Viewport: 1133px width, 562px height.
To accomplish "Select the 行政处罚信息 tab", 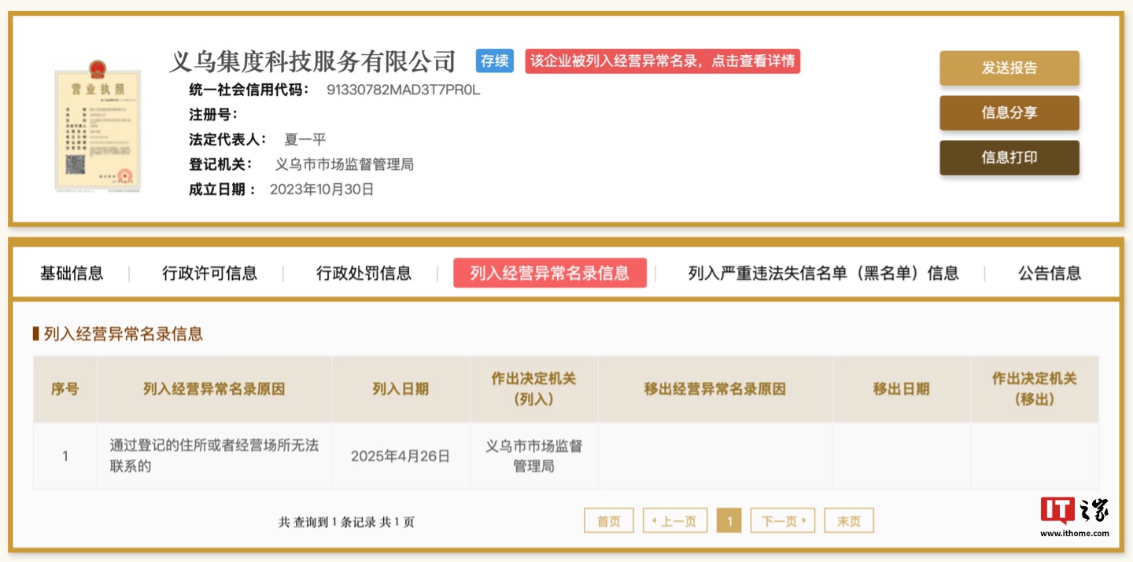I will click(364, 274).
